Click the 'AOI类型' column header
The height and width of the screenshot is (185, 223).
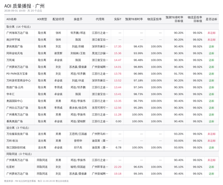[42, 19]
